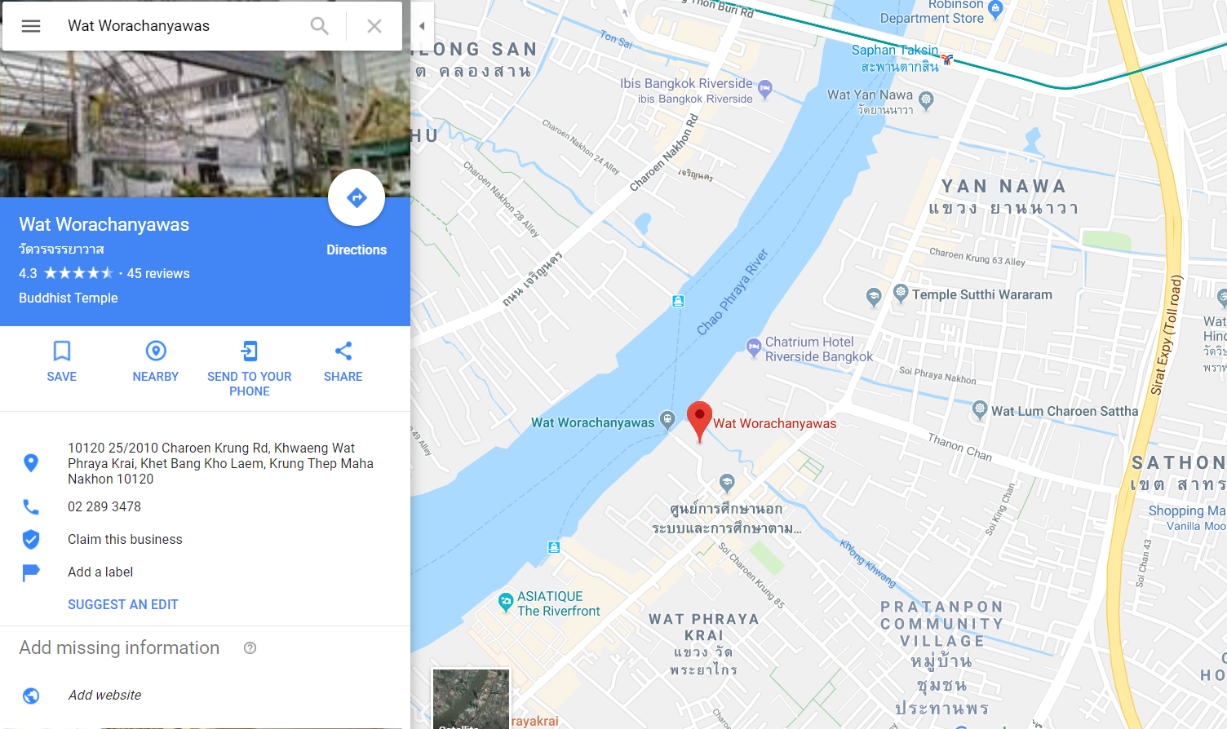Clear the search with the X icon
Image resolution: width=1227 pixels, height=729 pixels.
pyautogui.click(x=374, y=26)
